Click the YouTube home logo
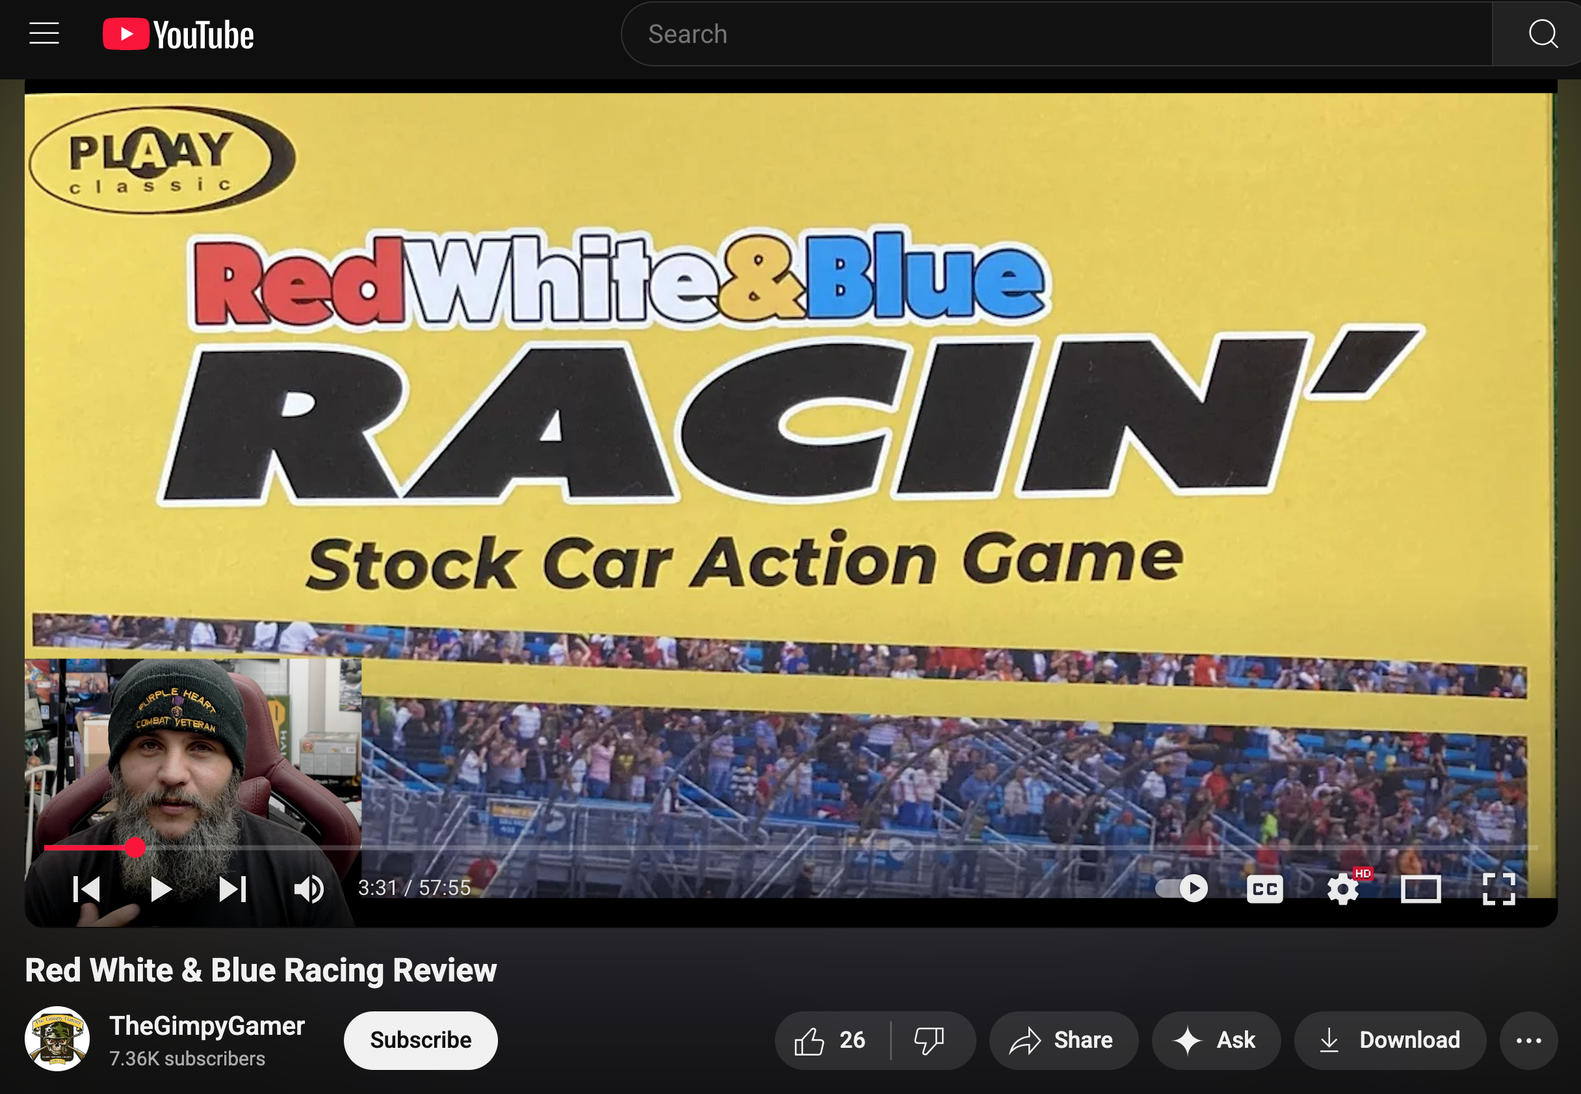The height and width of the screenshot is (1094, 1581). 178,34
